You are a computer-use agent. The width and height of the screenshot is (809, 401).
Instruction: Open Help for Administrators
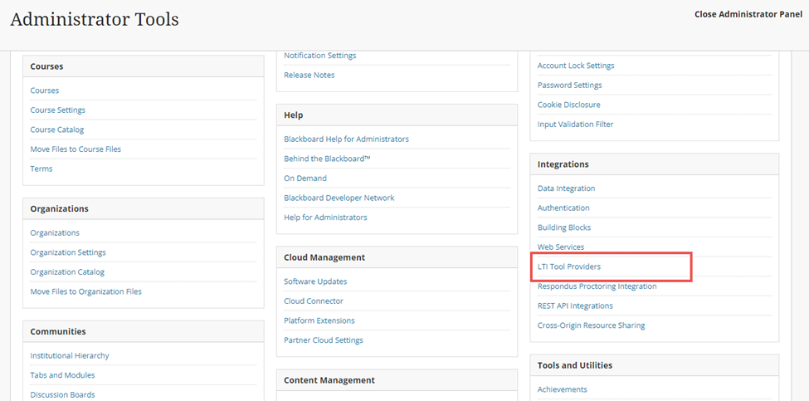click(325, 218)
